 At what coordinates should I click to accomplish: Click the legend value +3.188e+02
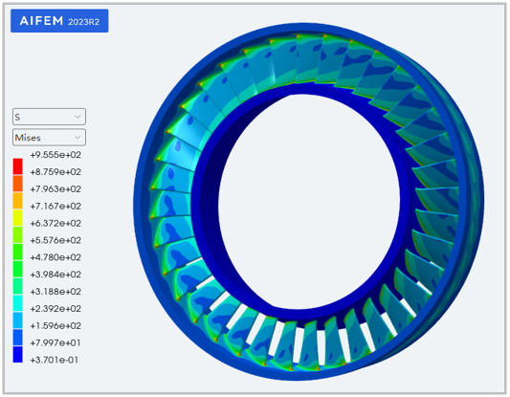[55, 292]
